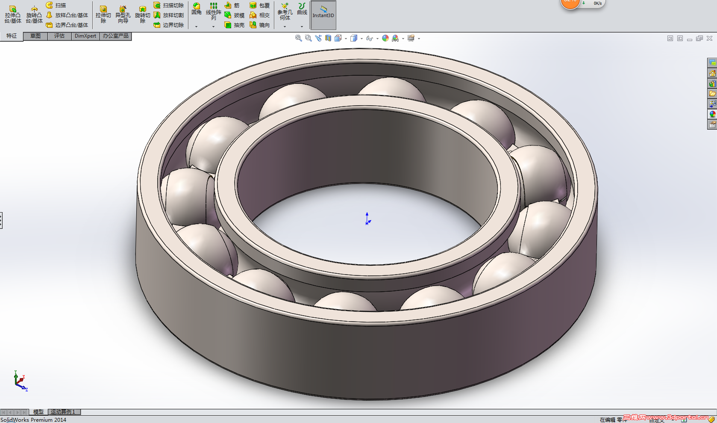Image resolution: width=717 pixels, height=423 pixels.
Task: Use the 包覆 wrap feature
Action: (260, 5)
